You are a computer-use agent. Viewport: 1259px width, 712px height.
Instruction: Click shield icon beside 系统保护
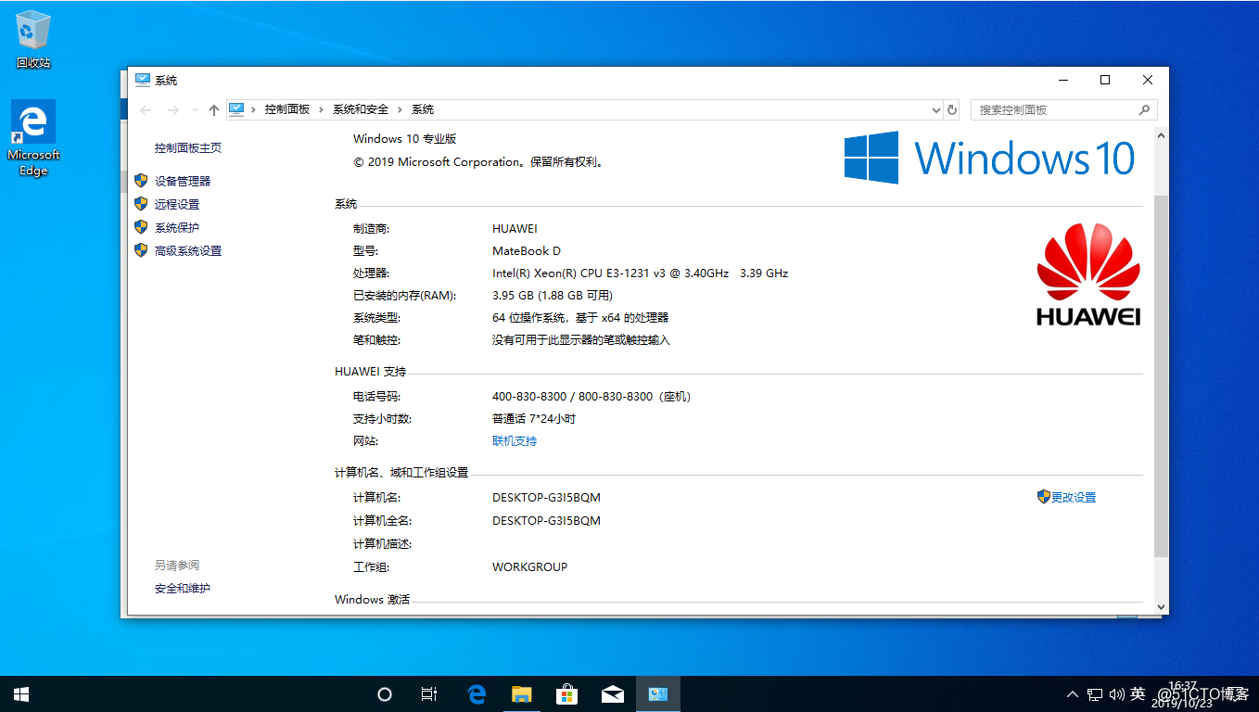click(x=141, y=227)
